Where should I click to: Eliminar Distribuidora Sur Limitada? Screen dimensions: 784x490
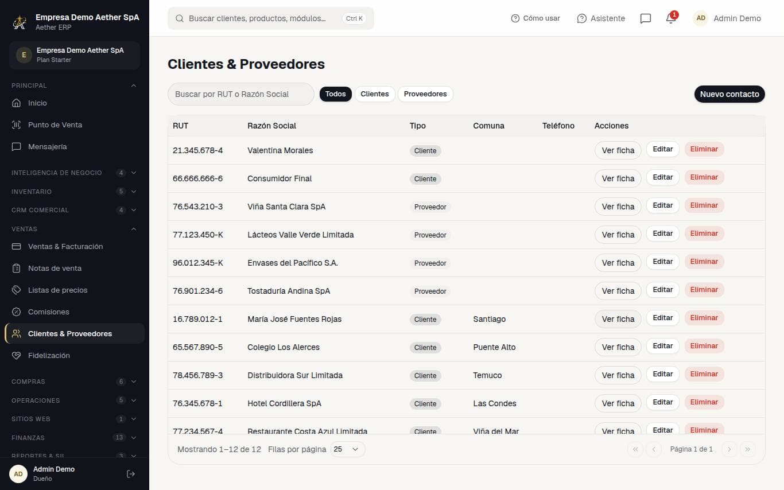[x=704, y=374]
